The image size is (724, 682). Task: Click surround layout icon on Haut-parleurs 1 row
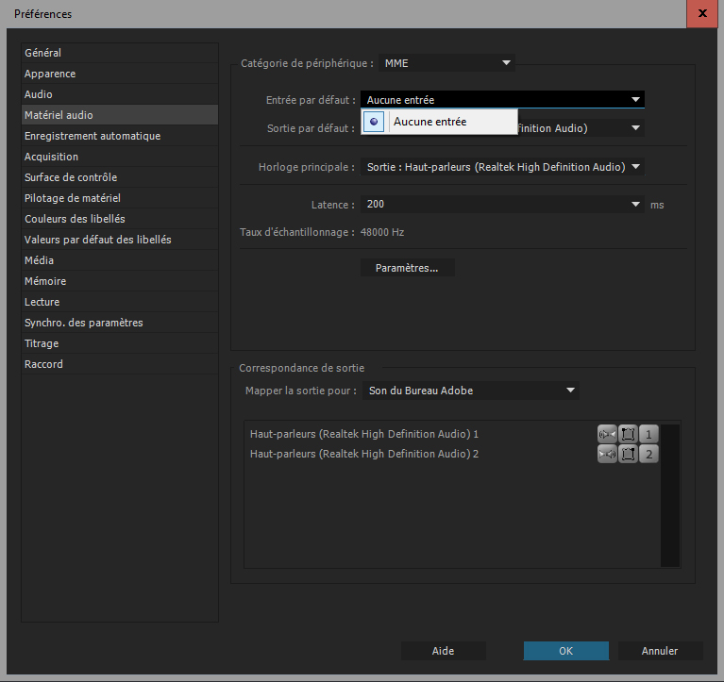628,434
